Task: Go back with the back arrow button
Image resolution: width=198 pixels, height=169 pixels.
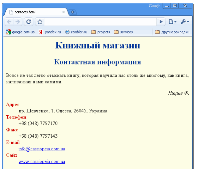Action: 9,22
